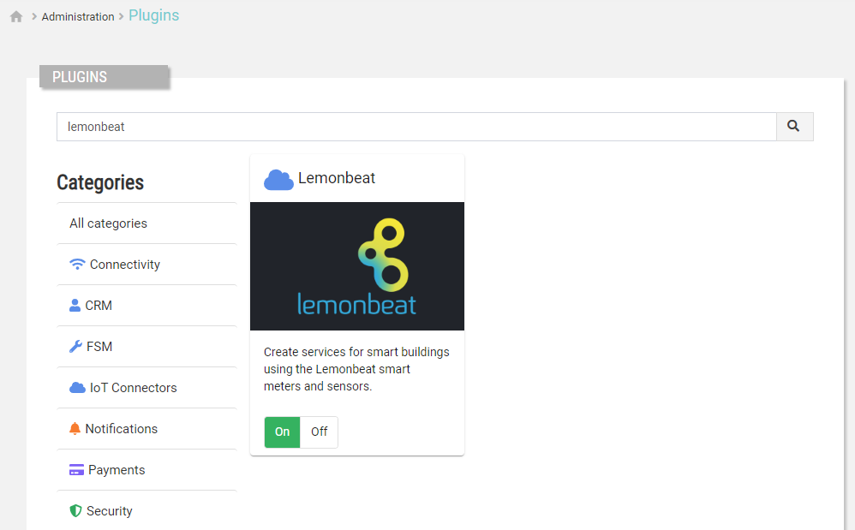Open the Lemonbeat plugin title
The image size is (855, 530).
[337, 178]
